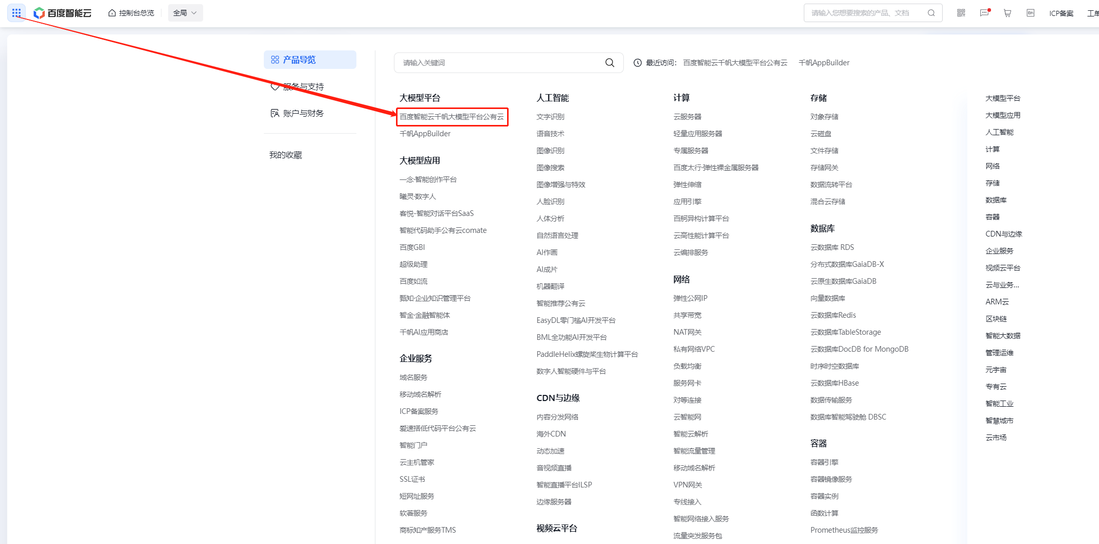Jump to 大模型应用 in right index
The width and height of the screenshot is (1099, 544).
pos(1003,115)
